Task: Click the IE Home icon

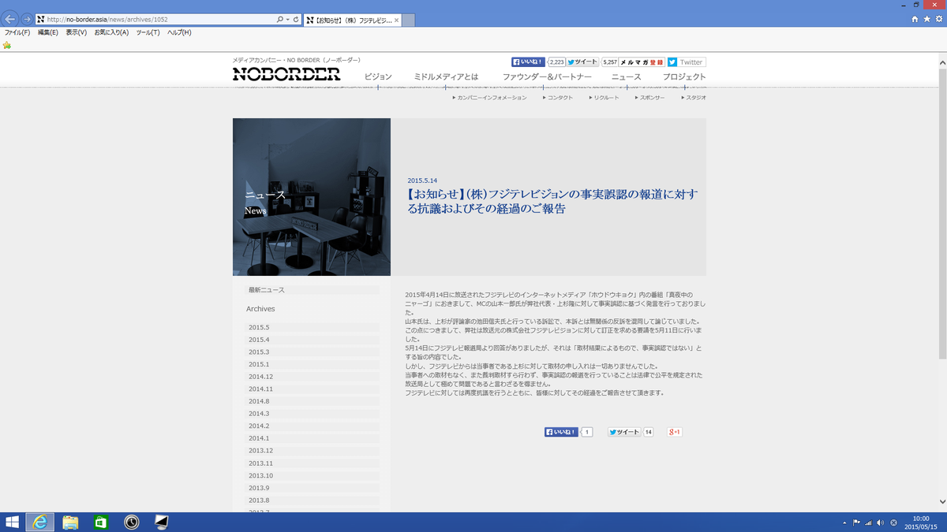Action: (x=915, y=19)
